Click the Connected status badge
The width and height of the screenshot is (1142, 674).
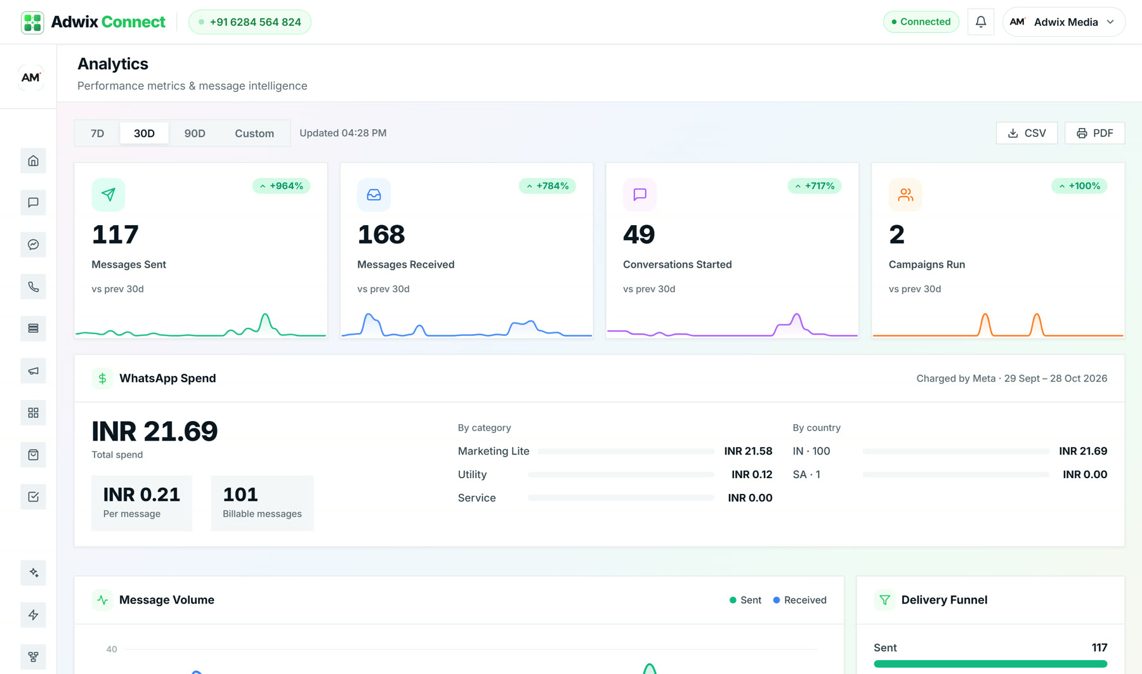point(921,22)
